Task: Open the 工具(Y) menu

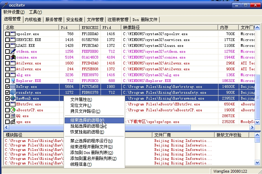Action: coord(35,12)
